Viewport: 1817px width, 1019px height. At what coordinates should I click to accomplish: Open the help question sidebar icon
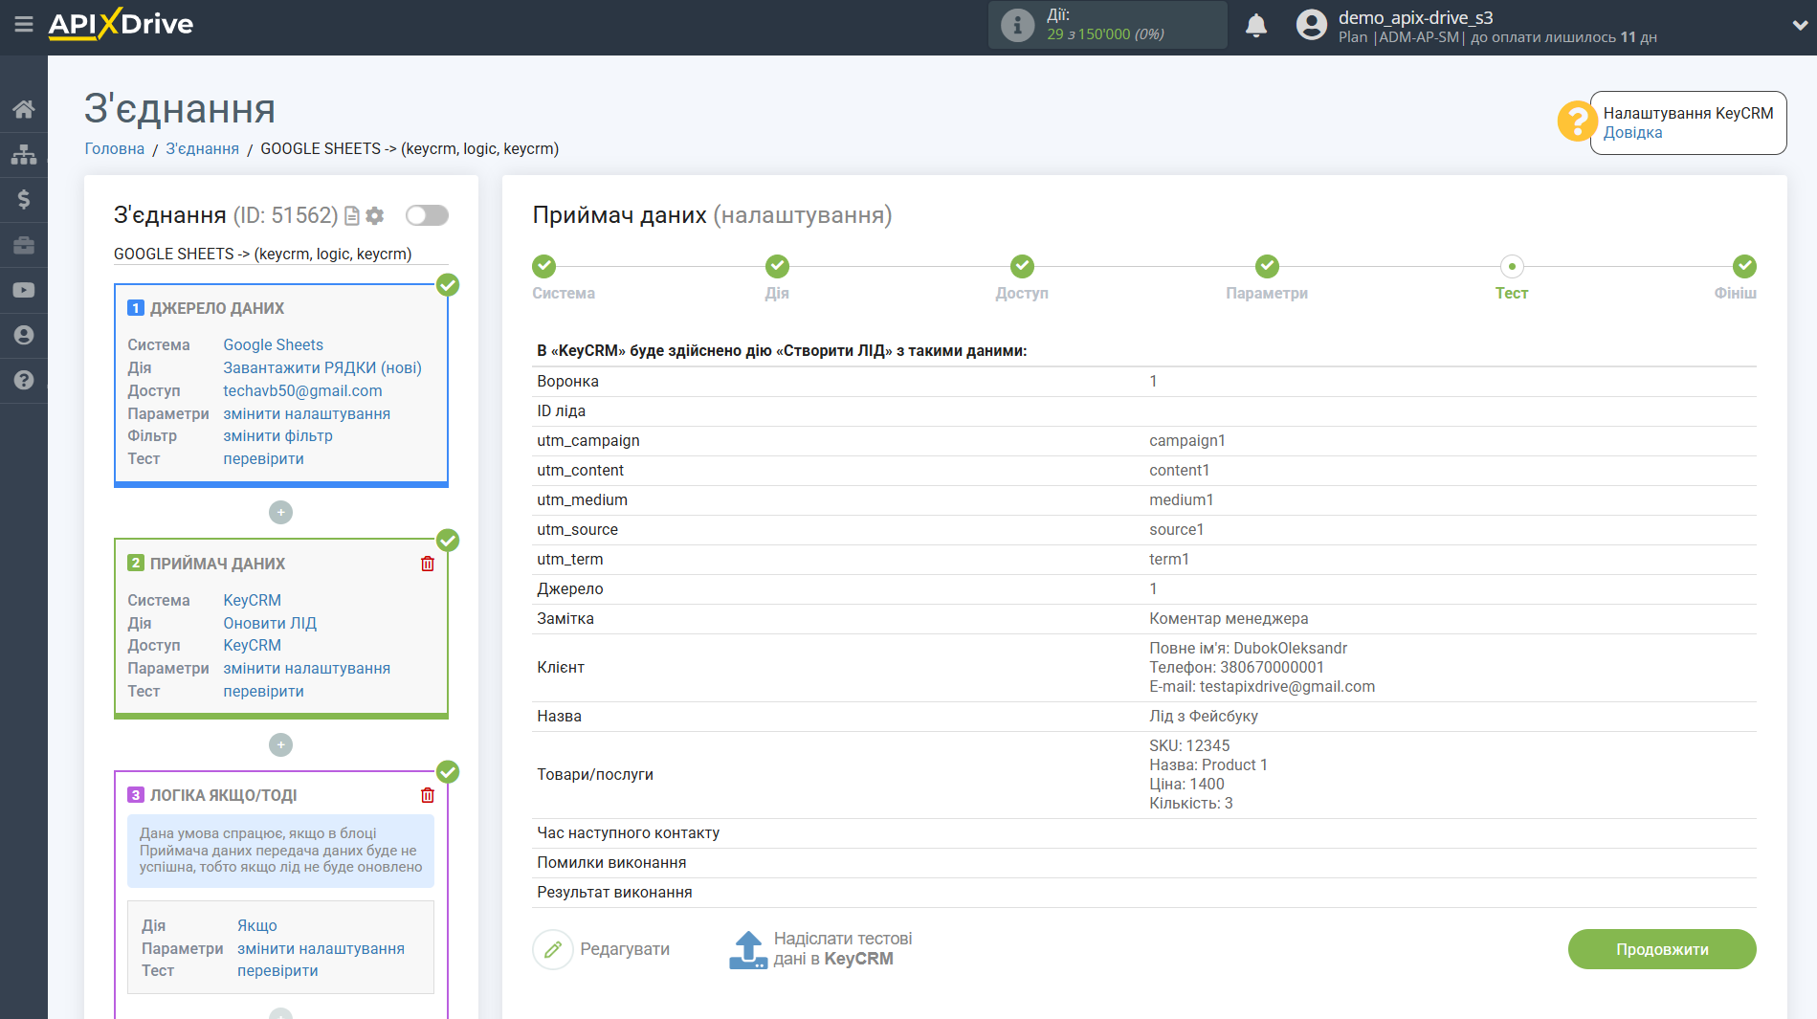(24, 380)
